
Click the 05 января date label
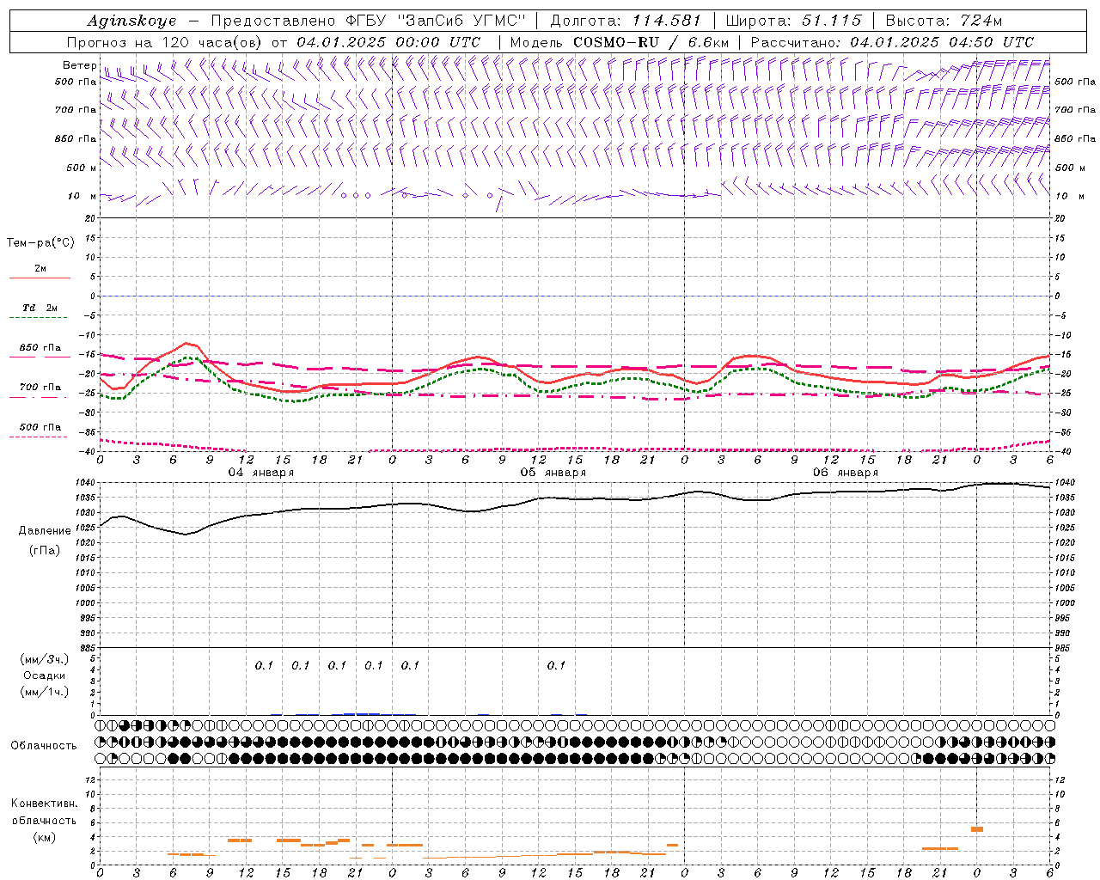553,473
